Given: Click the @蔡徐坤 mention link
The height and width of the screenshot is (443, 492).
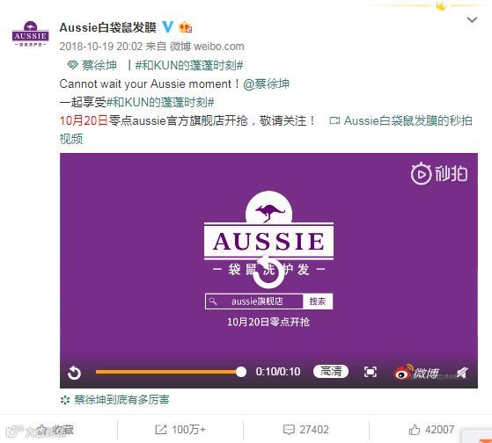Looking at the screenshot, I should [266, 84].
